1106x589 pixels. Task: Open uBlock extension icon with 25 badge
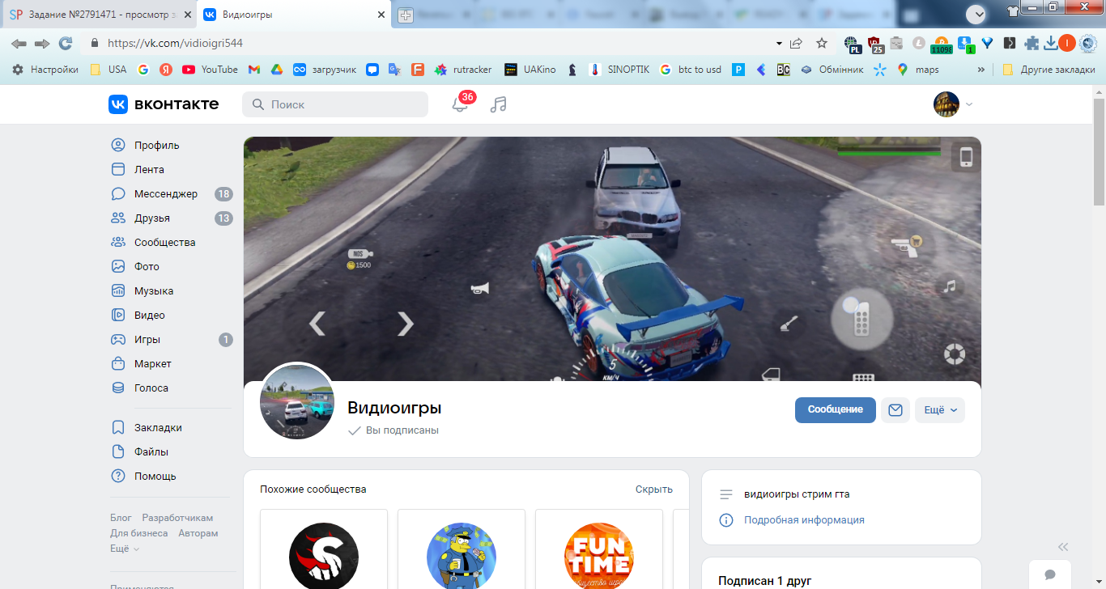click(x=874, y=44)
